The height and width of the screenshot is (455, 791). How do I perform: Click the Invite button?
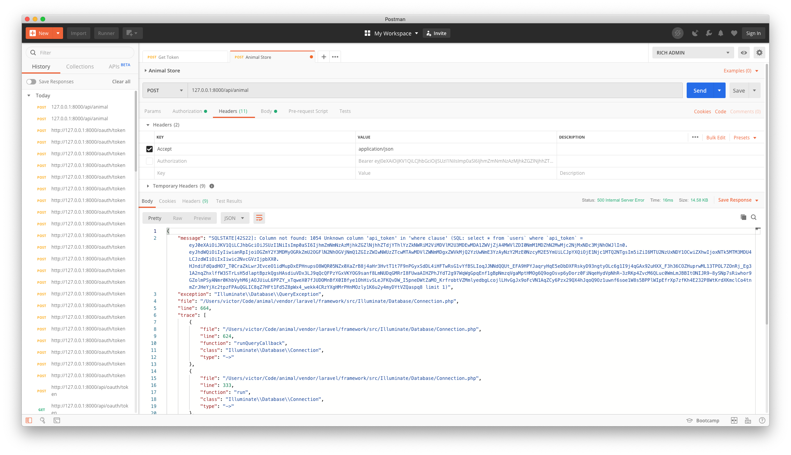(x=436, y=33)
